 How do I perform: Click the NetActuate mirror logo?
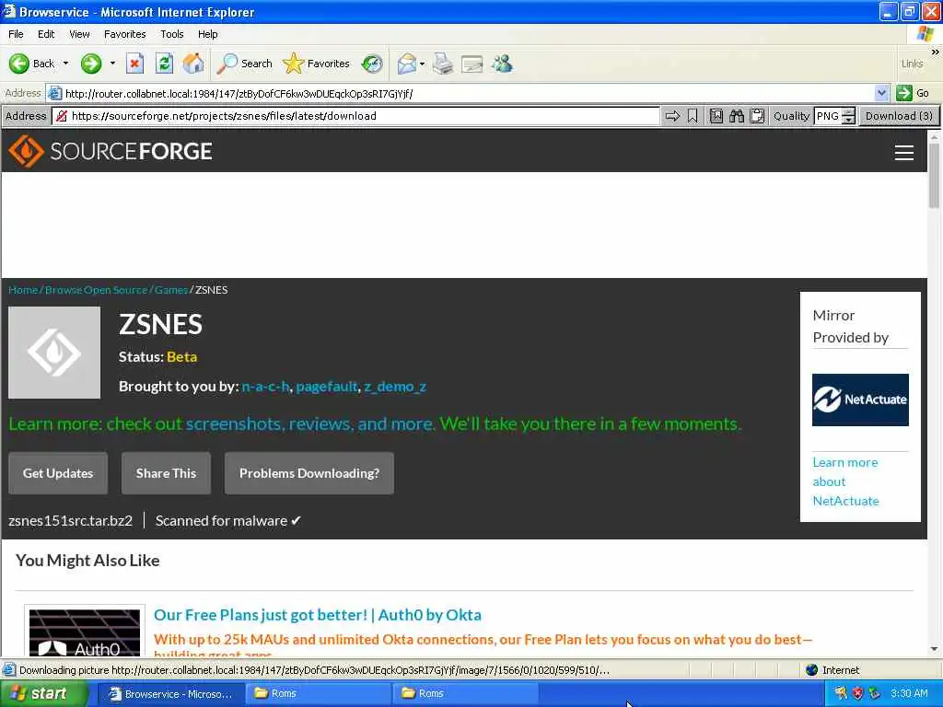tap(860, 400)
